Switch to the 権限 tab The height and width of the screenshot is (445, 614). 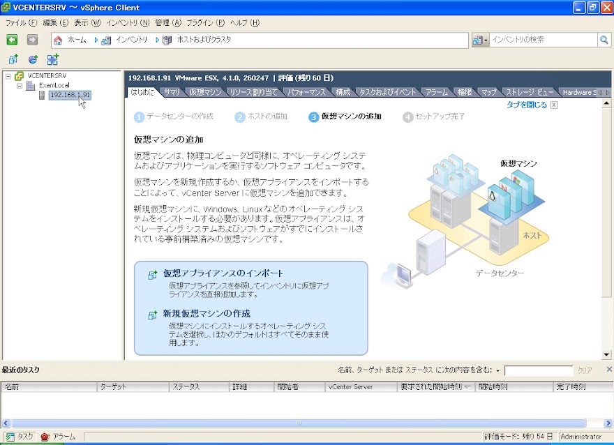click(465, 92)
